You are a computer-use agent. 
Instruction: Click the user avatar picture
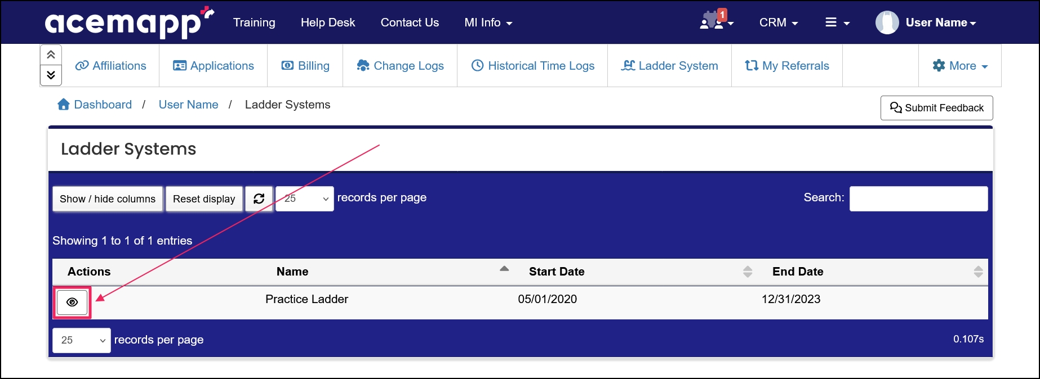point(887,22)
